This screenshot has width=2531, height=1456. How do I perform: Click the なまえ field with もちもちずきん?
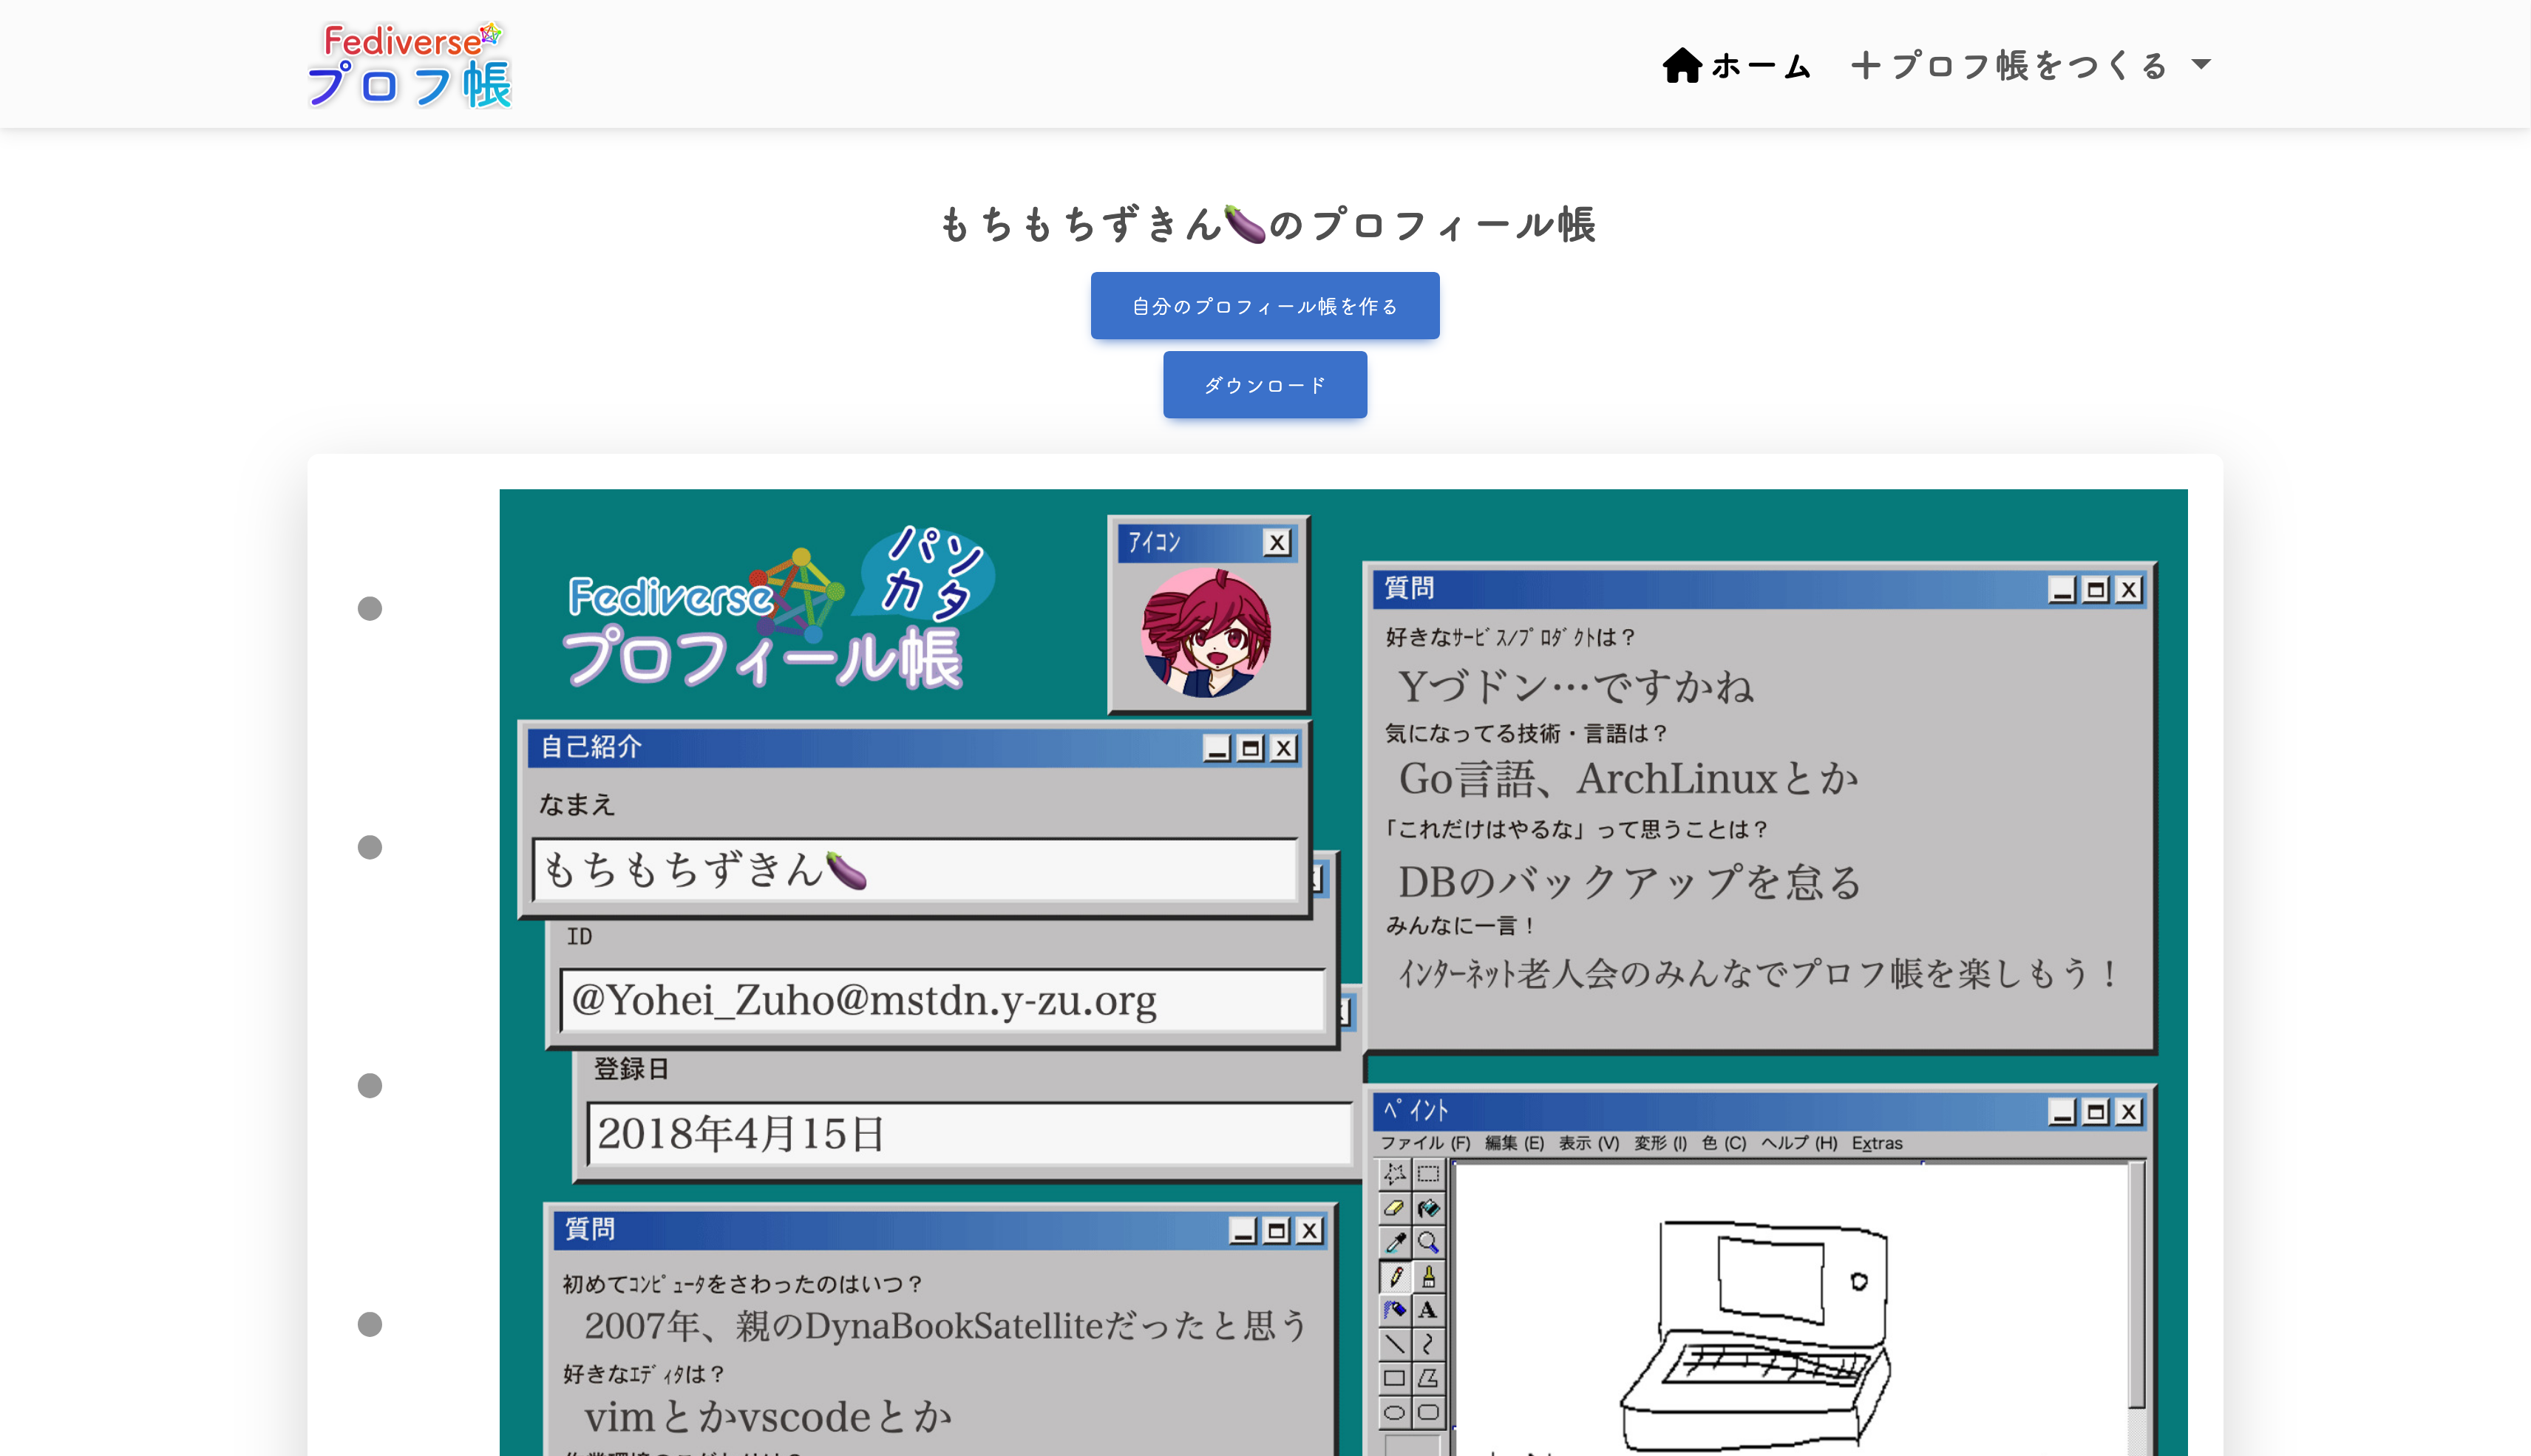tap(915, 869)
